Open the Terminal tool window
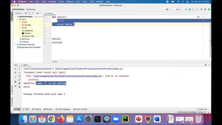 [x=48, y=109]
